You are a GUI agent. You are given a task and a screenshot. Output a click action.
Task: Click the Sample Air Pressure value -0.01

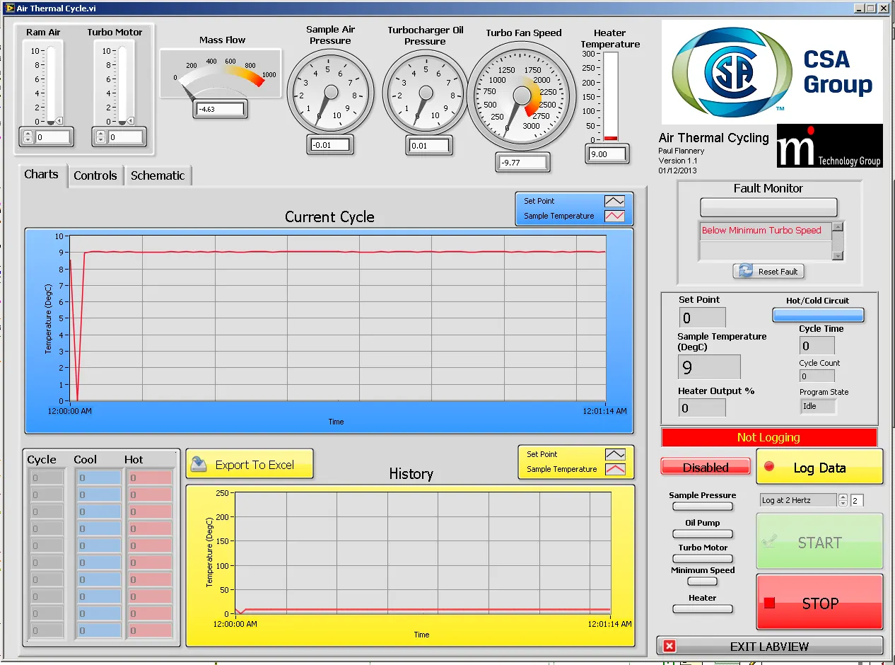click(x=330, y=145)
